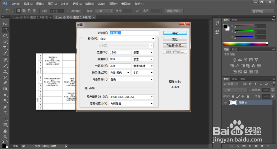Viewport: 277px width, 149px height.
Task: Click the foreground color swatch in Color panel
Action: click(x=225, y=26)
